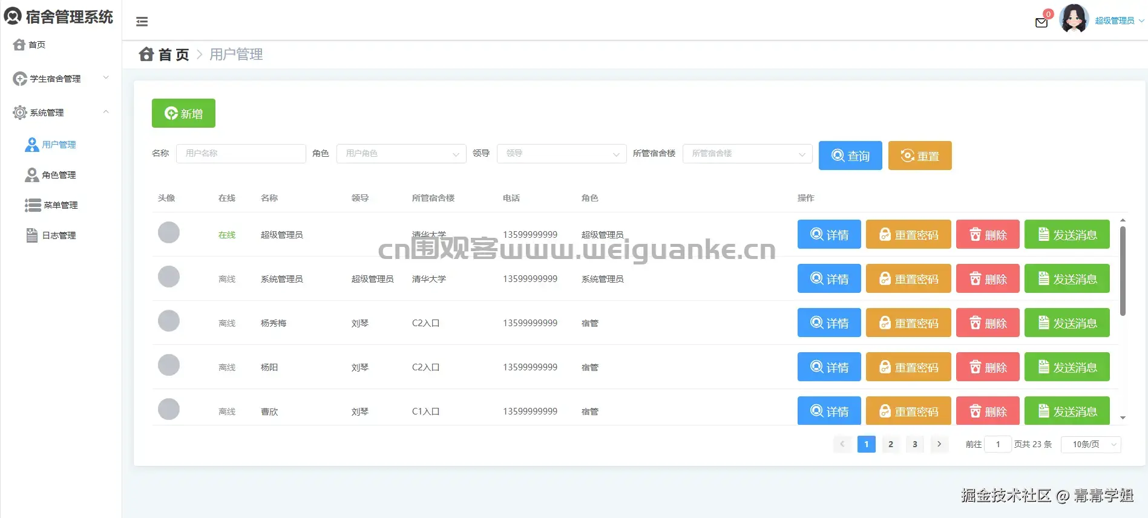Click the avatar in 超级管理员 row
Viewport: 1148px width, 518px height.
(x=169, y=232)
